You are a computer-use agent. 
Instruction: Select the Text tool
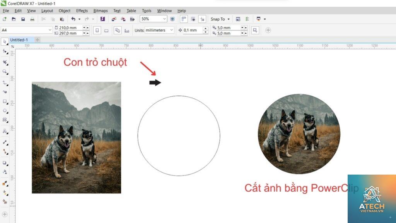pyautogui.click(x=5, y=131)
